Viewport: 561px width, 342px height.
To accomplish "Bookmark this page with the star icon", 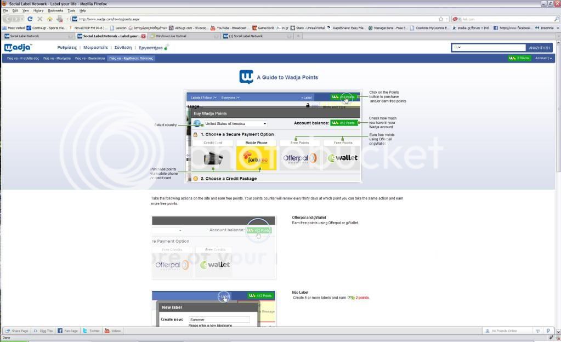I will point(441,19).
